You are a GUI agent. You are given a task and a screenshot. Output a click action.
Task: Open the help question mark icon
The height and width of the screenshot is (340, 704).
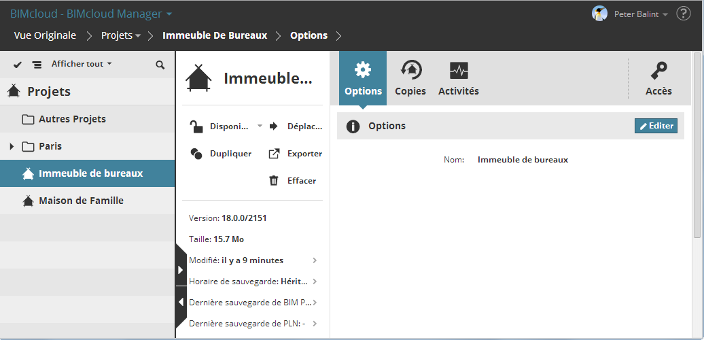(x=684, y=14)
